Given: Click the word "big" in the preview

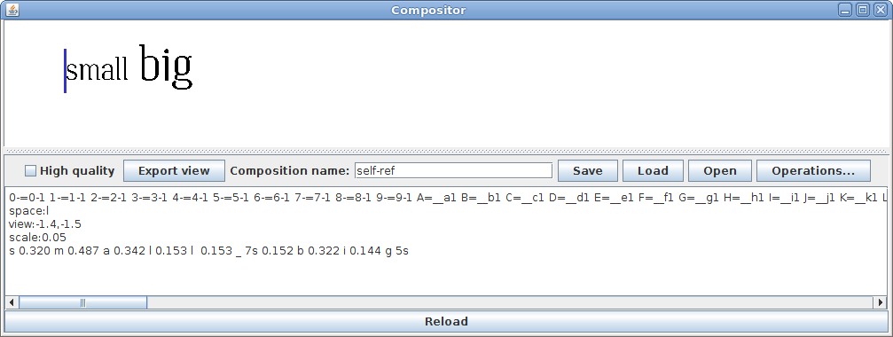Looking at the screenshot, I should (166, 67).
